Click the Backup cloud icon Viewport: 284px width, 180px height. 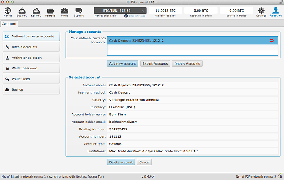[7, 90]
